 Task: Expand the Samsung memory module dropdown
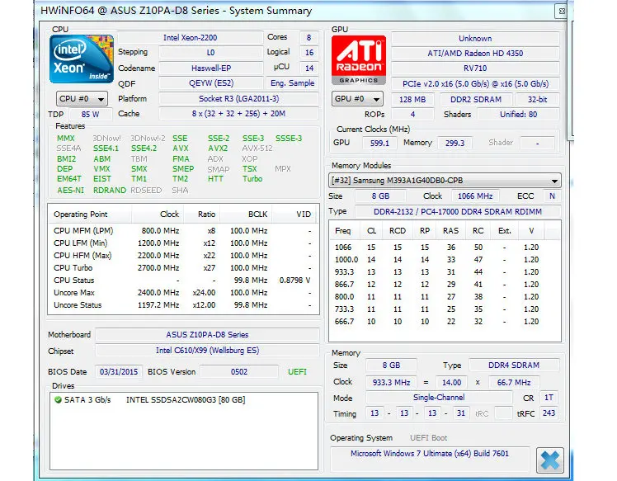click(445, 181)
